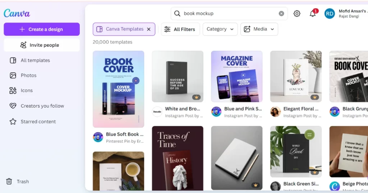Click Black Green Si... template title

coord(301,184)
